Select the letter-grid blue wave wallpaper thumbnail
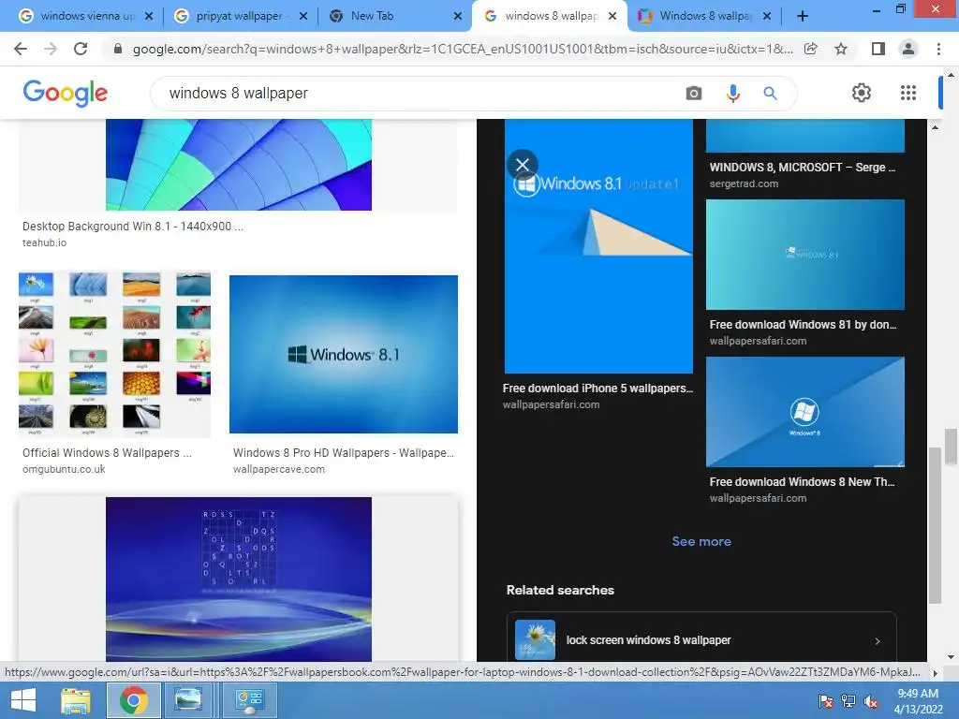The height and width of the screenshot is (719, 959). pyautogui.click(x=239, y=579)
